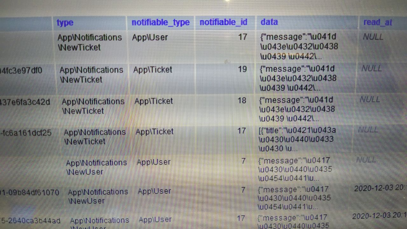Open data cell in the notifiable_id 18 row
The image size is (407, 229).
[297, 109]
